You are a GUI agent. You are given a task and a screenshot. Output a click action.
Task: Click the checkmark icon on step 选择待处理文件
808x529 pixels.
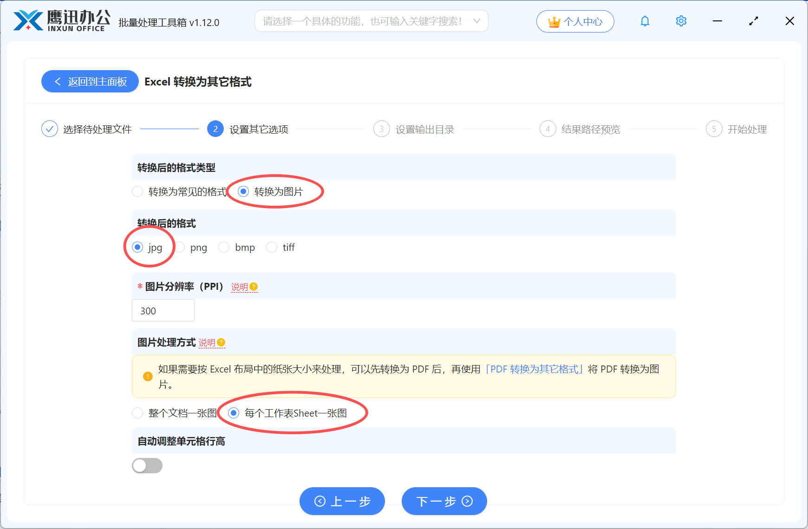50,129
